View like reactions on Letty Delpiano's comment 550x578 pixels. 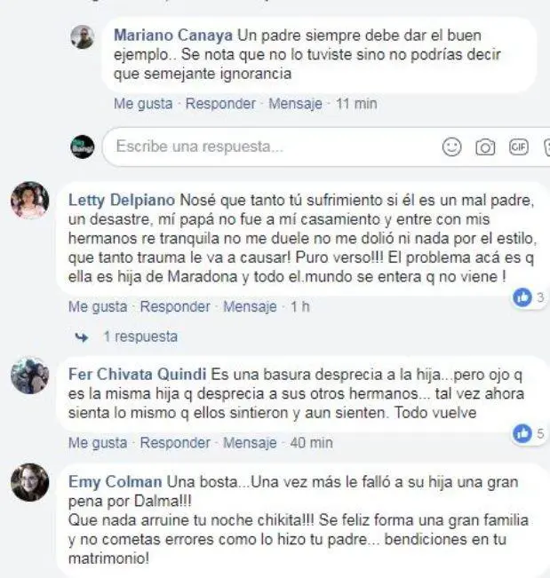pyautogui.click(x=529, y=297)
